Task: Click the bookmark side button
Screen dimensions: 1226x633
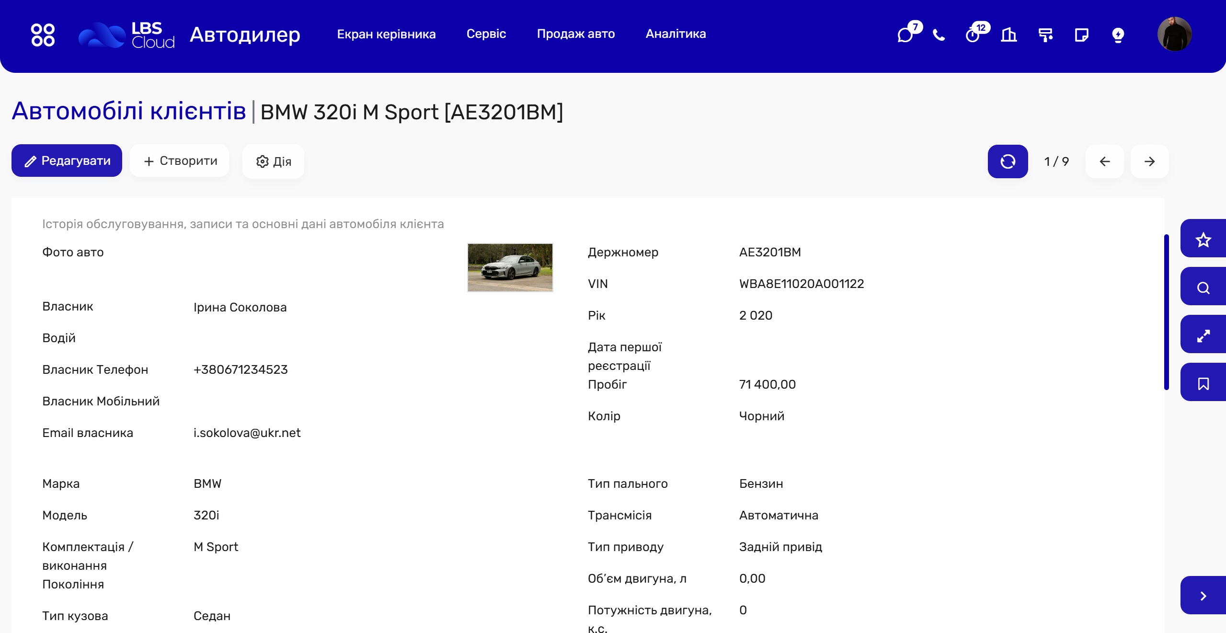Action: (x=1203, y=382)
